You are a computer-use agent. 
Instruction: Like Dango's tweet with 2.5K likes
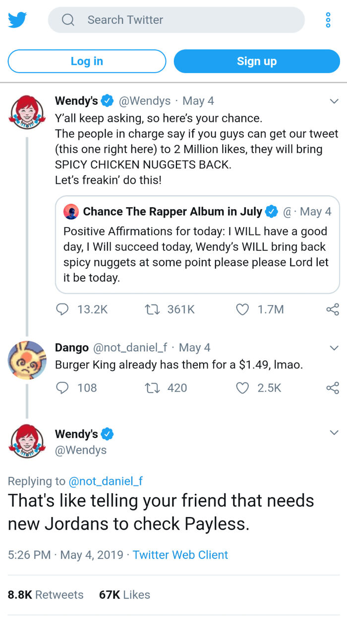[x=242, y=387]
